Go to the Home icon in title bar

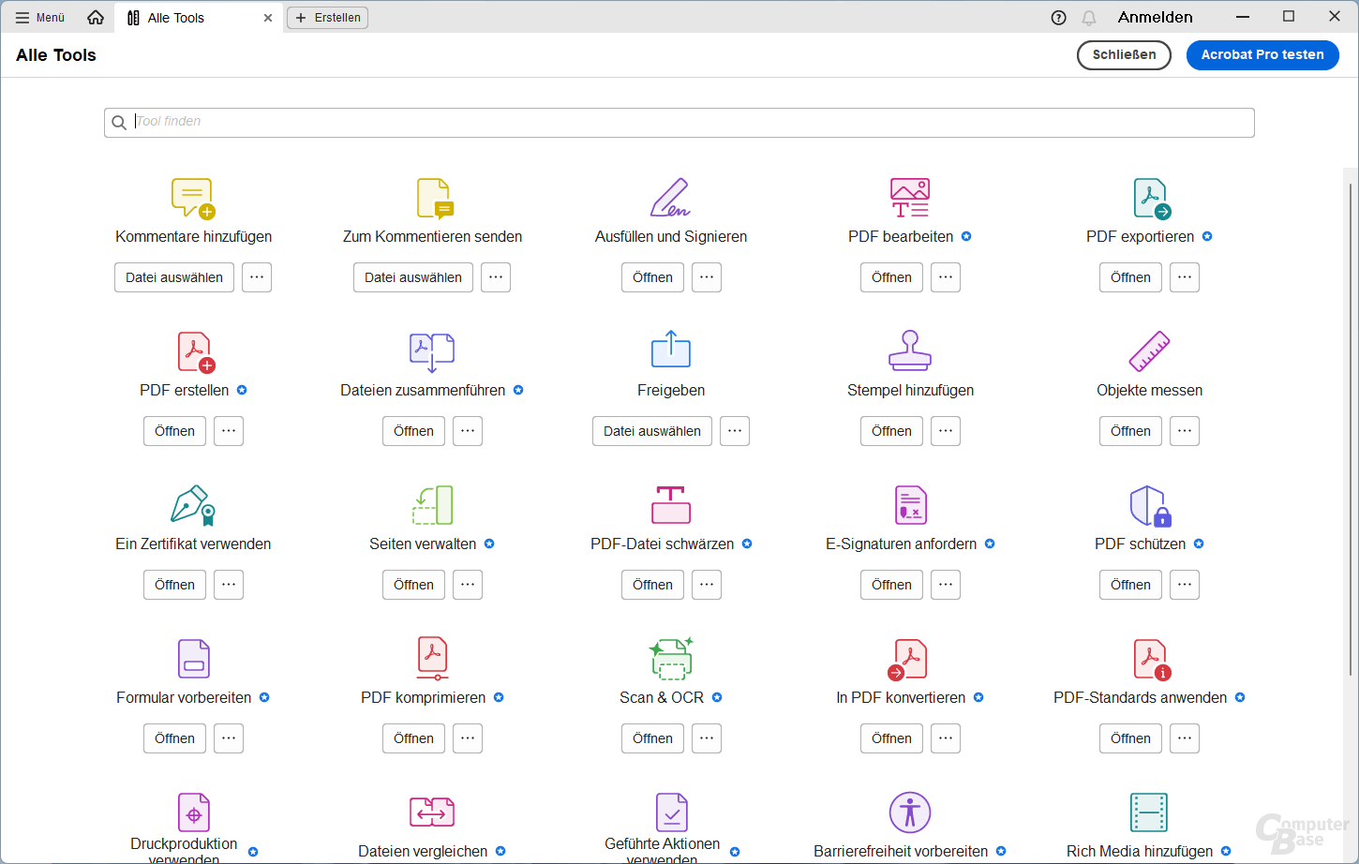[96, 18]
